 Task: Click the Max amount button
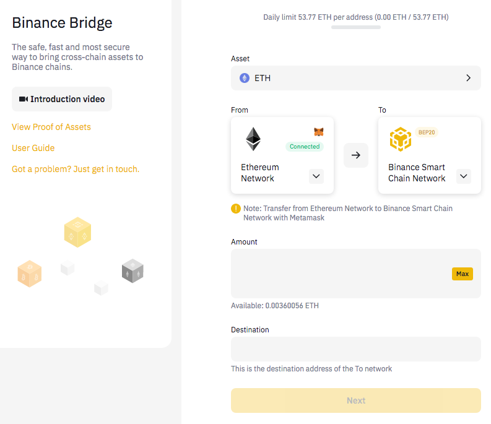tap(462, 274)
